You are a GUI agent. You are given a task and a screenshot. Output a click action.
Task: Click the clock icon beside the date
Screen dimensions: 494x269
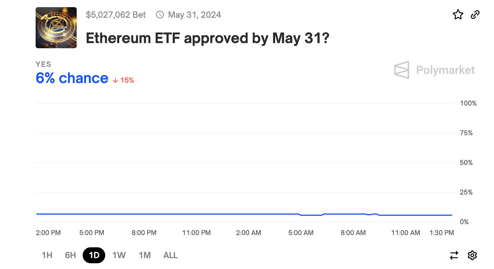point(160,14)
